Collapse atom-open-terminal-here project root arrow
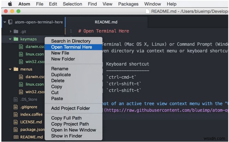This screenshot has height=142, width=229. click(x=5, y=22)
